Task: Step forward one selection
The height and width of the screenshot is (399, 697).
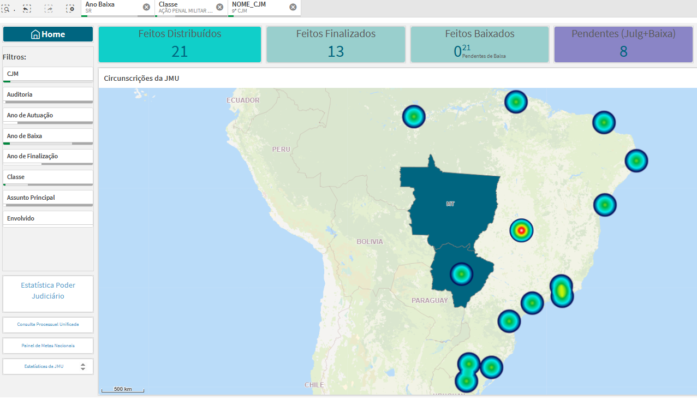Action: click(x=49, y=8)
